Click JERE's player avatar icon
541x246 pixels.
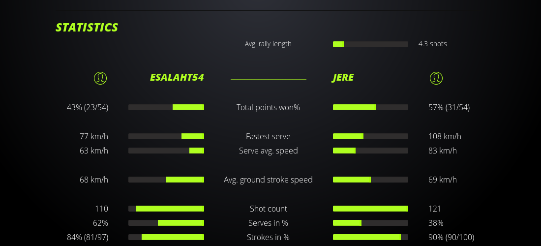436,78
